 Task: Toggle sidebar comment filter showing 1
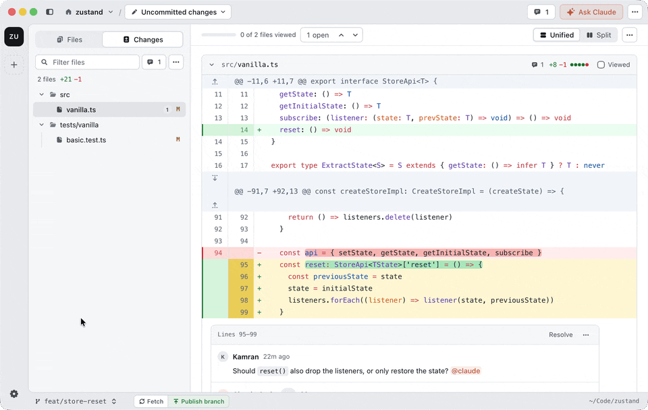(x=154, y=62)
